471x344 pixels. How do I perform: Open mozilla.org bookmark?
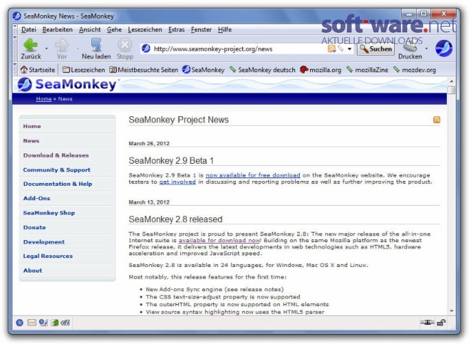(x=320, y=69)
